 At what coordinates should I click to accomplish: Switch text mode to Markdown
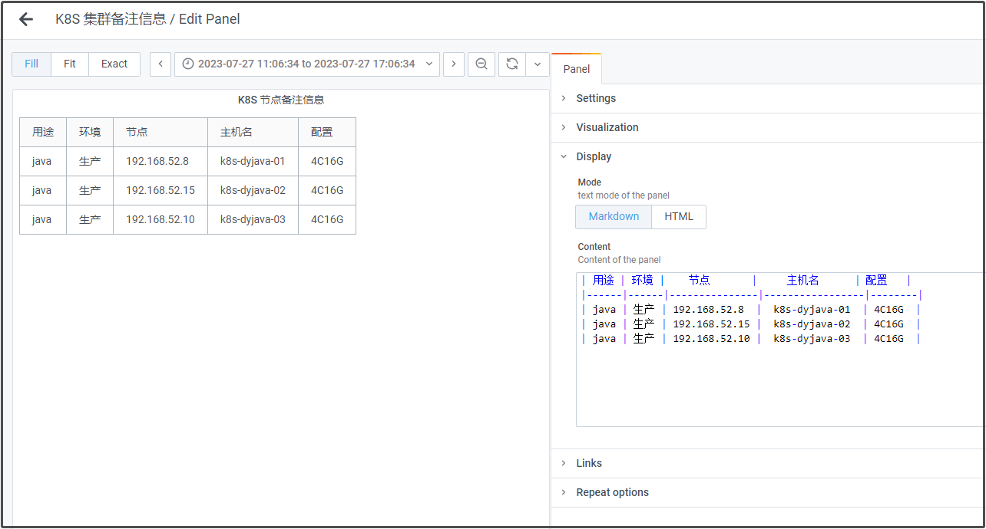click(x=614, y=217)
